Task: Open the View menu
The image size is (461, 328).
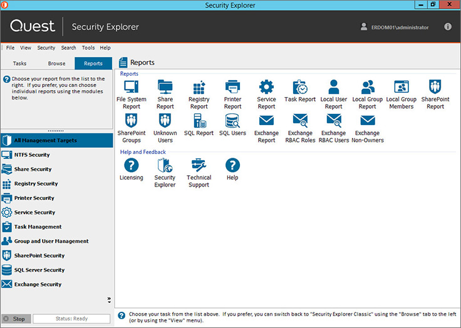Action: [26, 48]
